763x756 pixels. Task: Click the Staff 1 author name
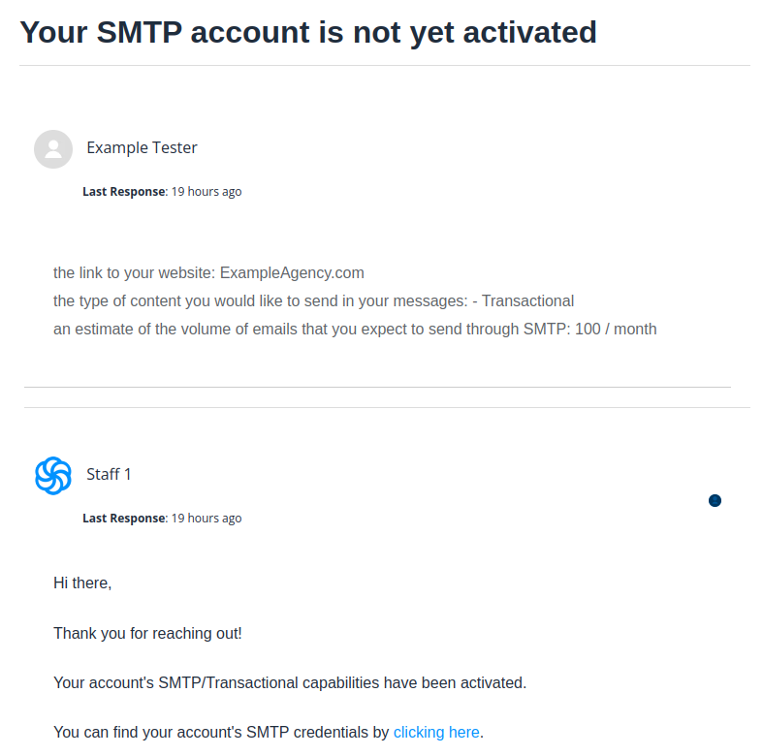click(x=109, y=474)
